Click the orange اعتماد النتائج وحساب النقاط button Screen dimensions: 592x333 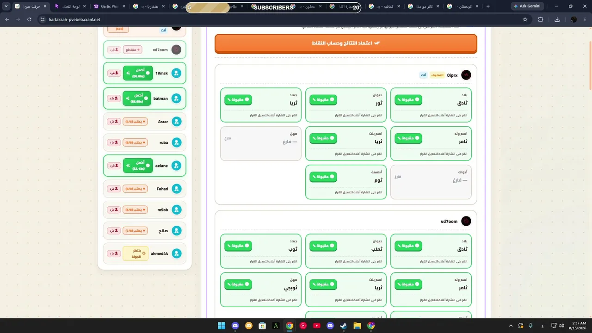[345, 43]
